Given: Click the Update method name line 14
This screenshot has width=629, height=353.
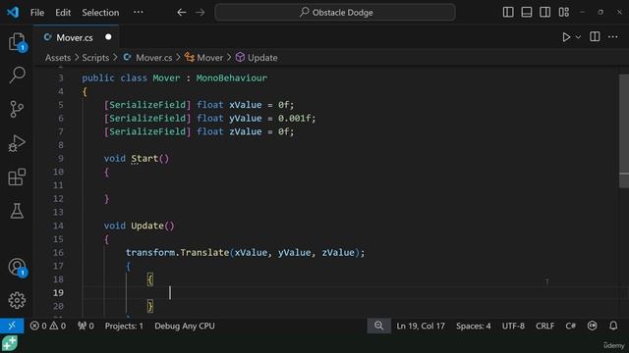Looking at the screenshot, I should click(147, 226).
